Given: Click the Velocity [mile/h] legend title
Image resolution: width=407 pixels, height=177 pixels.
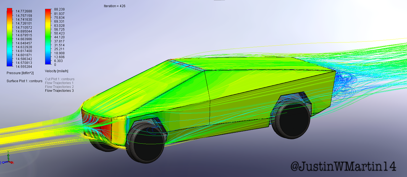Looking at the screenshot, I should point(57,71).
